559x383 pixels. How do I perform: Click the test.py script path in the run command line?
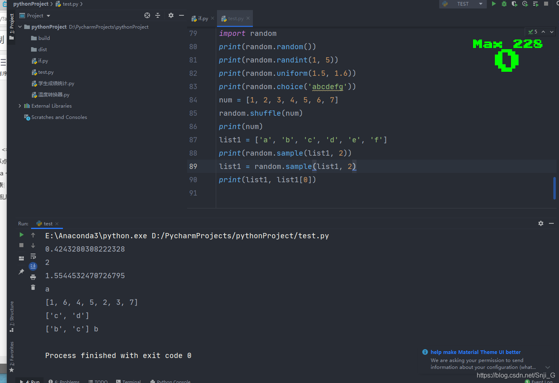tap(240, 236)
